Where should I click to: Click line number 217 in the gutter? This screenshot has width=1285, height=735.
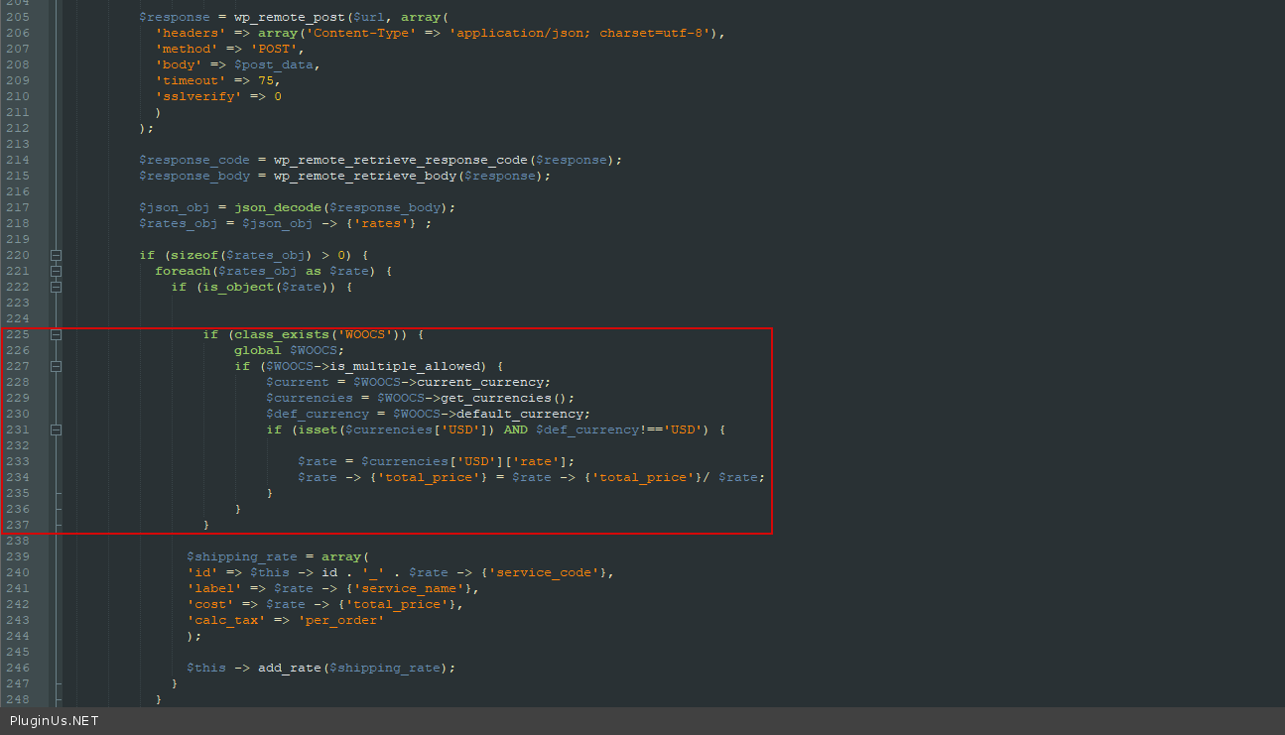tap(19, 207)
